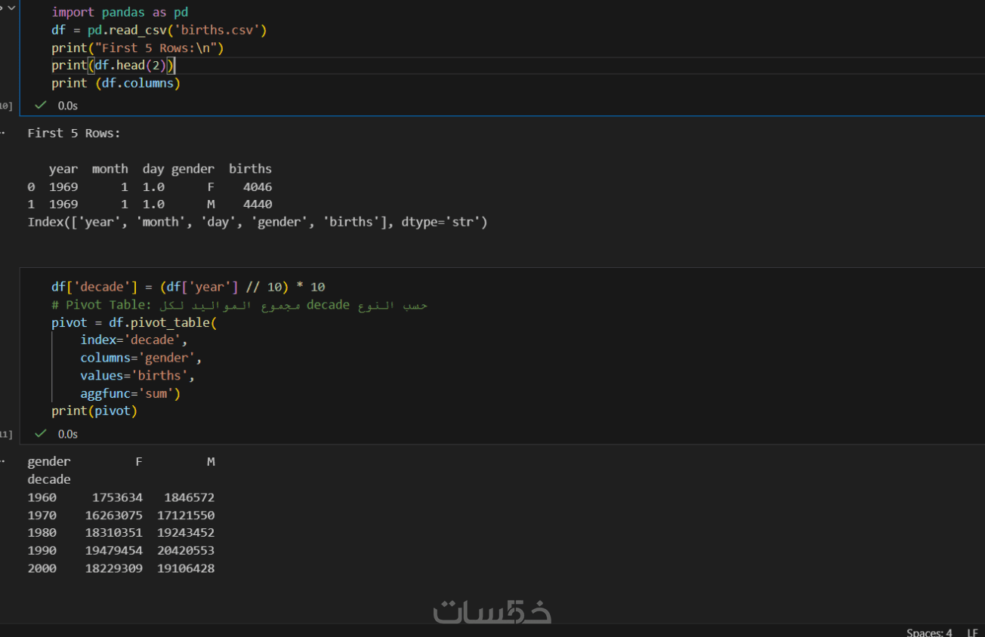Open the ellipsis menu beside the pivot output

click(3, 460)
